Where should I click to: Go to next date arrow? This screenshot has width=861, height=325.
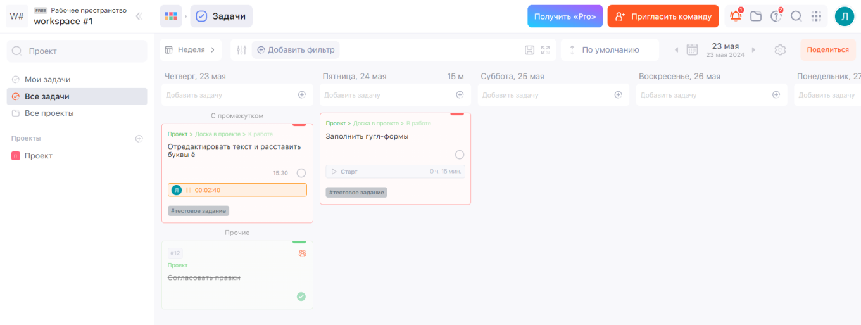click(x=753, y=50)
